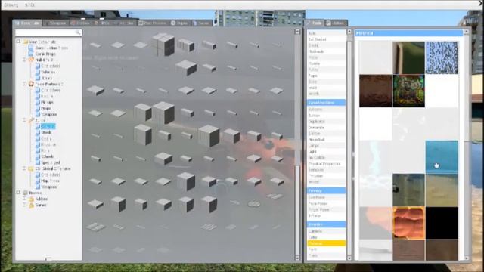Select the highlighted Material tool

click(x=326, y=243)
